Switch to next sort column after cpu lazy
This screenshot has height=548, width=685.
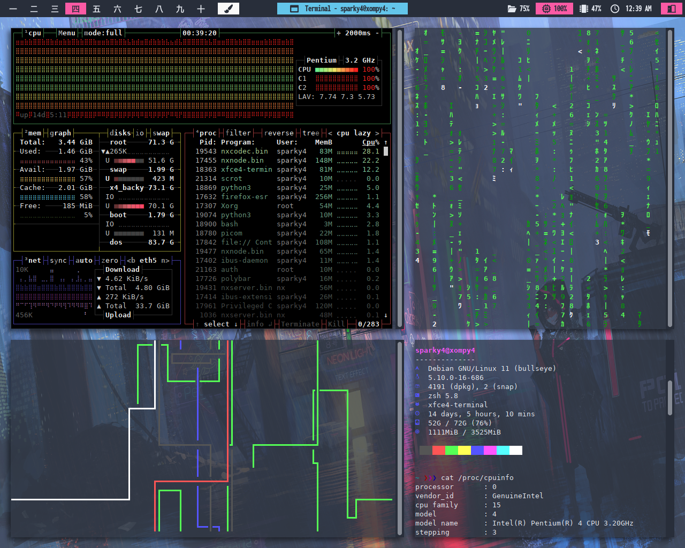[377, 133]
